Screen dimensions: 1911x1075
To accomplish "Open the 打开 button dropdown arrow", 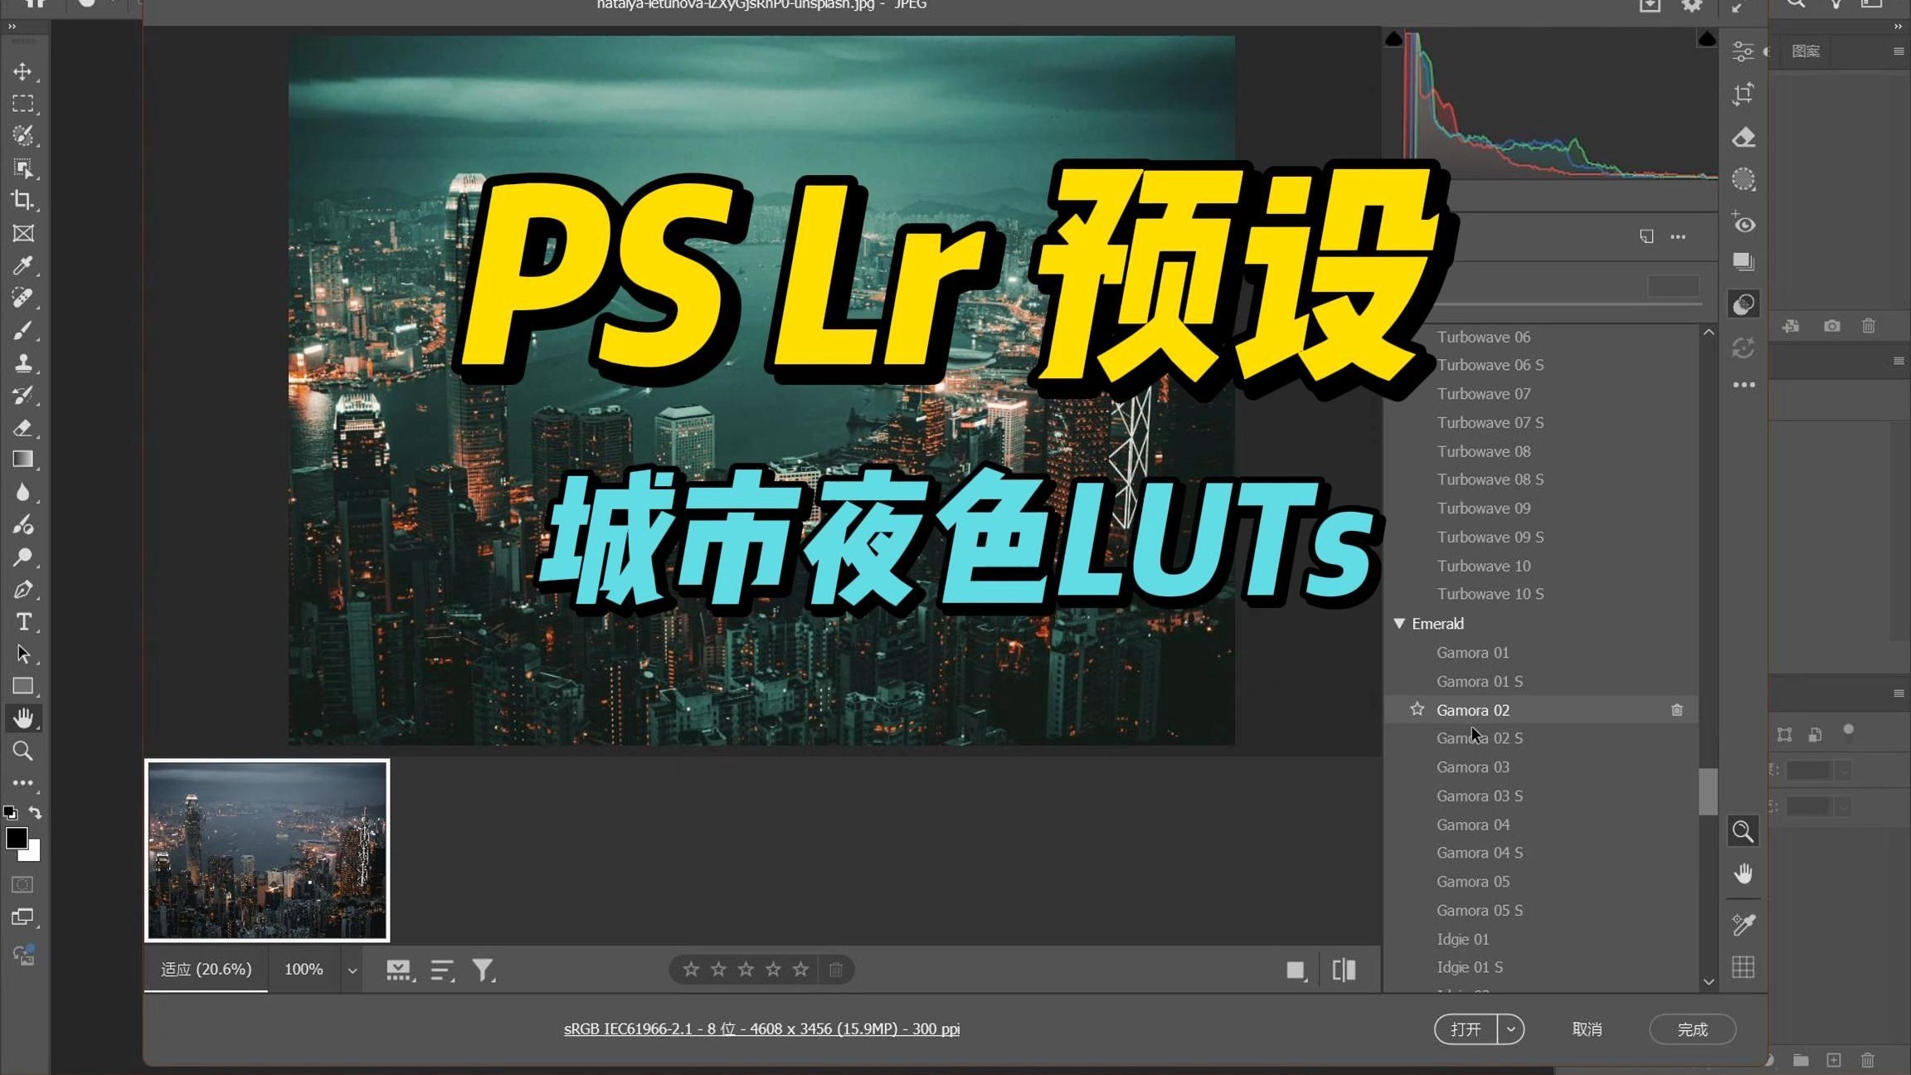I will click(1510, 1029).
